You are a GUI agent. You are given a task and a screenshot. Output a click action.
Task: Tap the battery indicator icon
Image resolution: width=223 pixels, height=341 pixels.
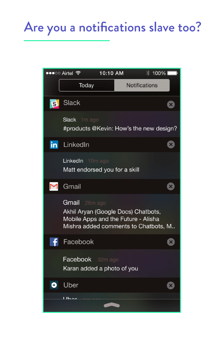click(x=173, y=73)
